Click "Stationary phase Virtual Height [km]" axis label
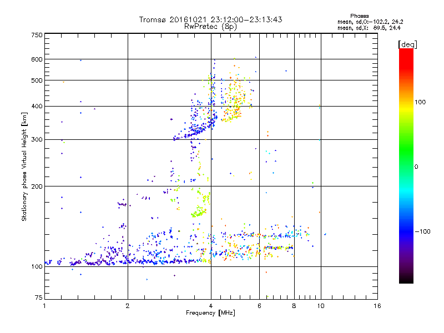This screenshot has width=444, height=333. click(24, 167)
